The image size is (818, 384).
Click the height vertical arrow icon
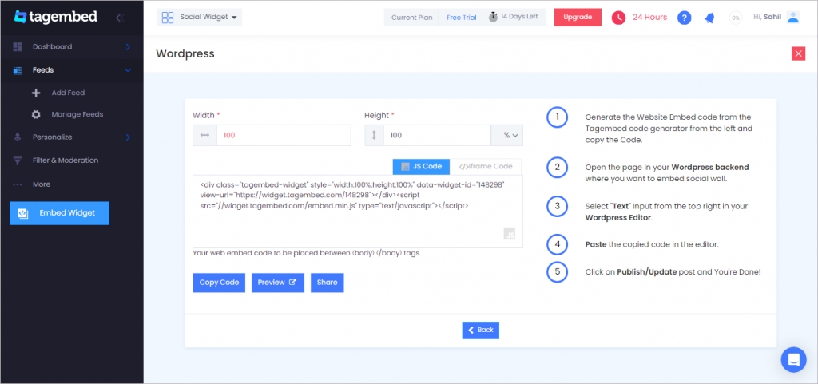click(x=374, y=135)
